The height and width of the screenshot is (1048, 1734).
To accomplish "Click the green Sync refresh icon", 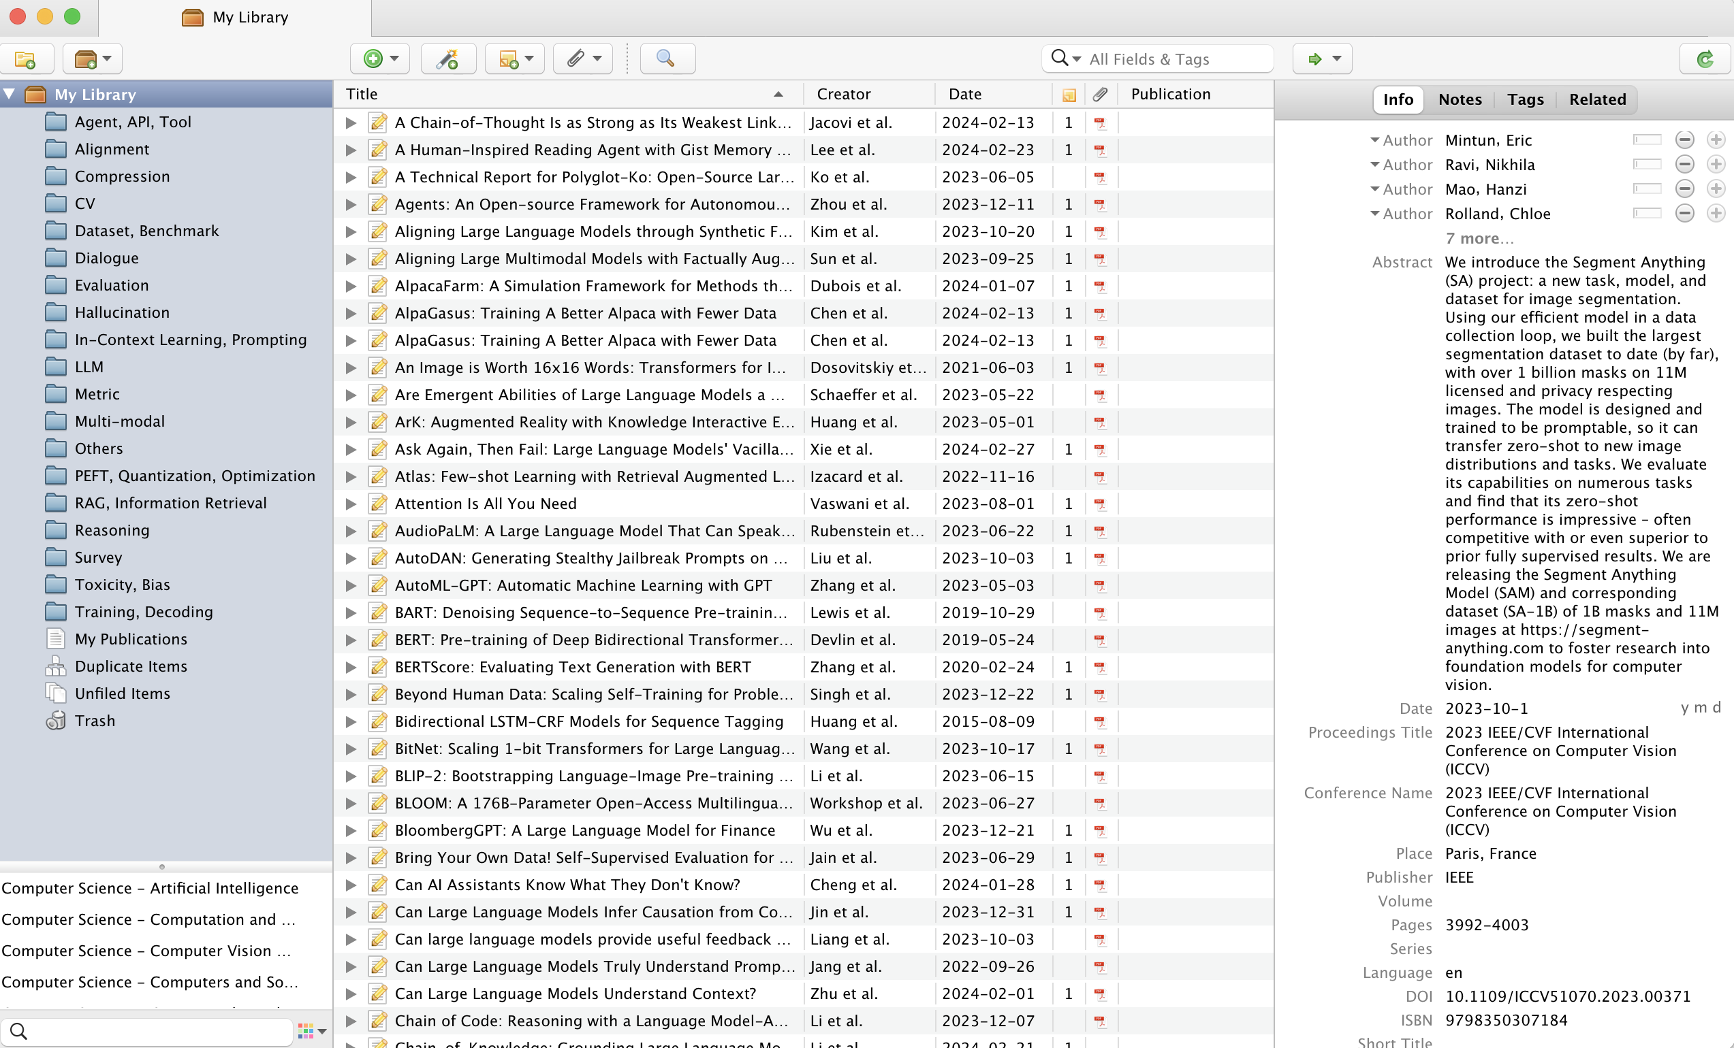I will [1705, 59].
